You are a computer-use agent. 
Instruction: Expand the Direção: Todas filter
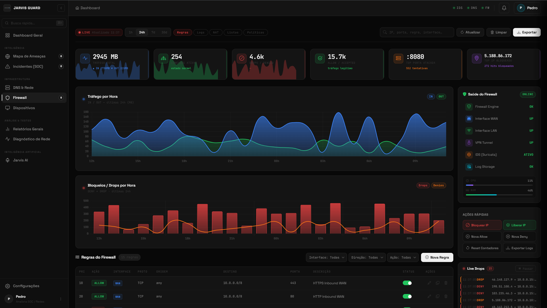click(367, 257)
